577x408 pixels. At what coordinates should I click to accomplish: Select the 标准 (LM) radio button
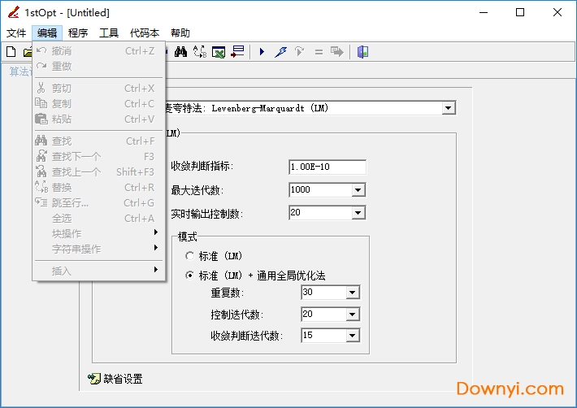[190, 256]
